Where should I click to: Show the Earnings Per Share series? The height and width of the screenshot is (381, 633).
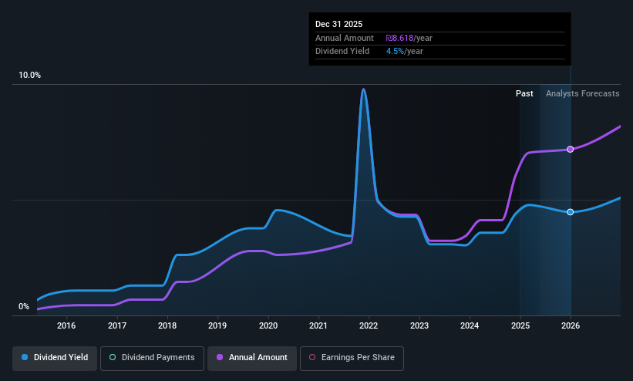[x=352, y=358]
